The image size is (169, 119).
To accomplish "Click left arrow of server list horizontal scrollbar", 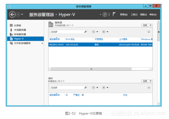I will click(50, 69).
